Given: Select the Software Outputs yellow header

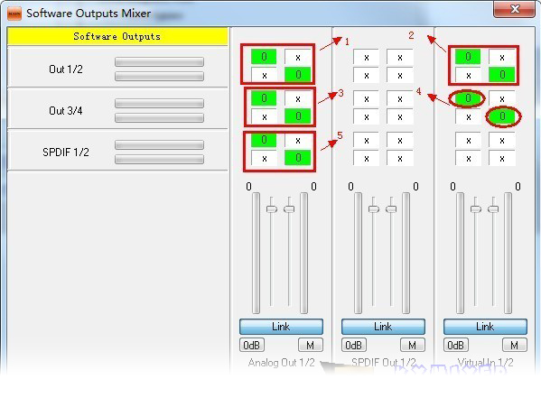Looking at the screenshot, I should 117,36.
